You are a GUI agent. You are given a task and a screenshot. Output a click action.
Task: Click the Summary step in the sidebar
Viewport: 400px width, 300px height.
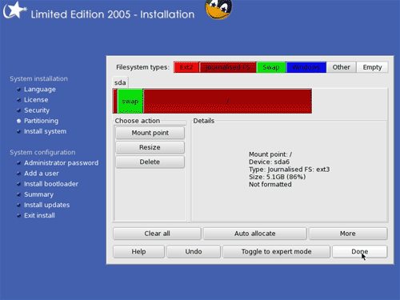39,194
